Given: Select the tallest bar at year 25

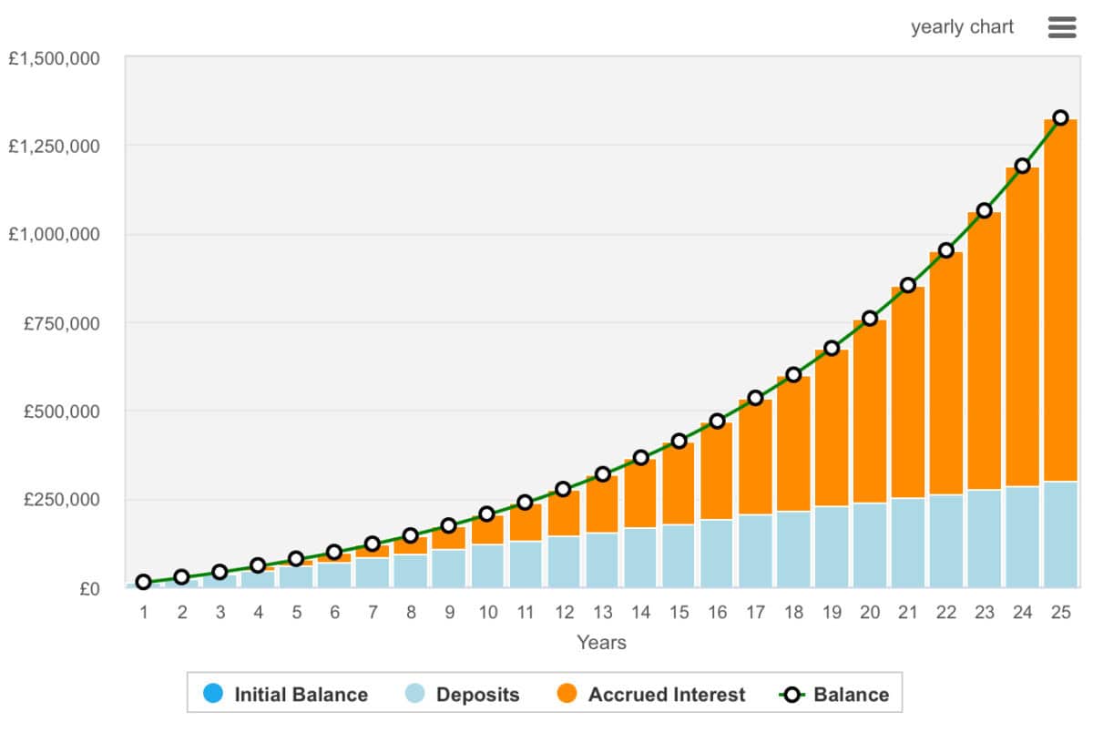Looking at the screenshot, I should click(x=1061, y=364).
